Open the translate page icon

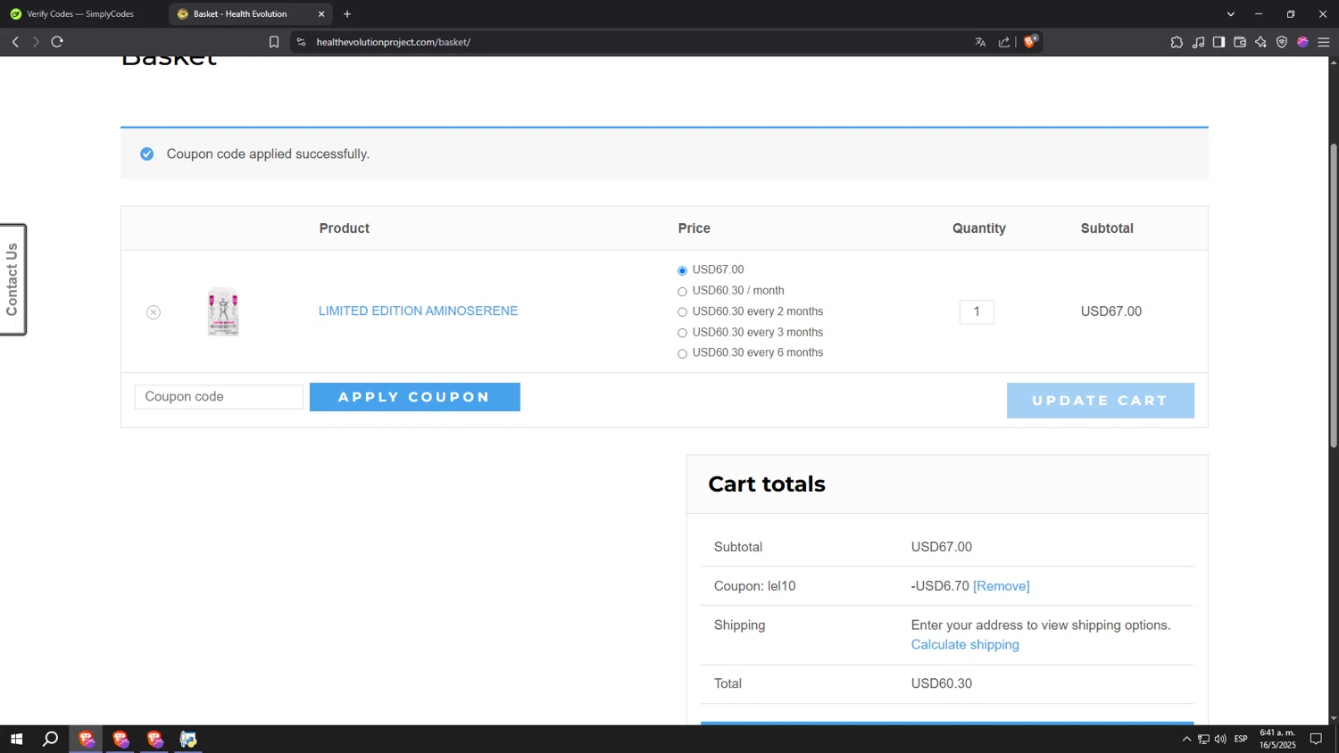(980, 42)
